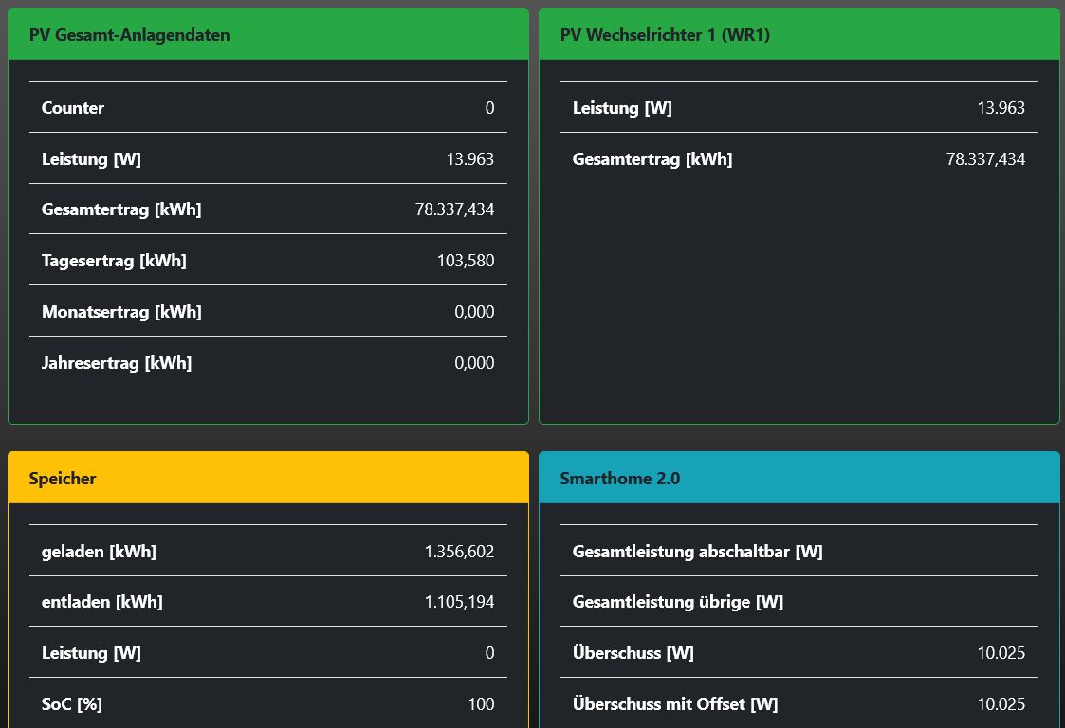Select the Monatsertrag [kWh] row label
This screenshot has height=728, width=1065.
(x=121, y=312)
